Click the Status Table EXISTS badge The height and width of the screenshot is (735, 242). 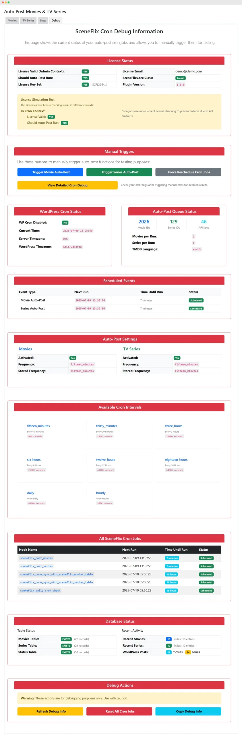coord(66,652)
